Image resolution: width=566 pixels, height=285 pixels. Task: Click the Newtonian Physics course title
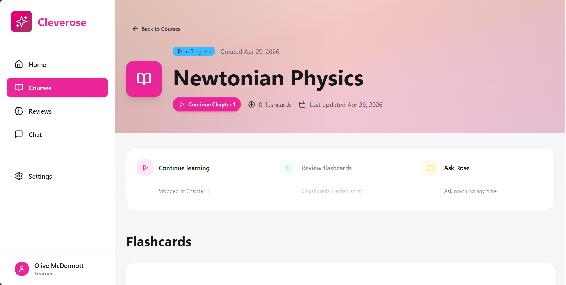point(268,78)
